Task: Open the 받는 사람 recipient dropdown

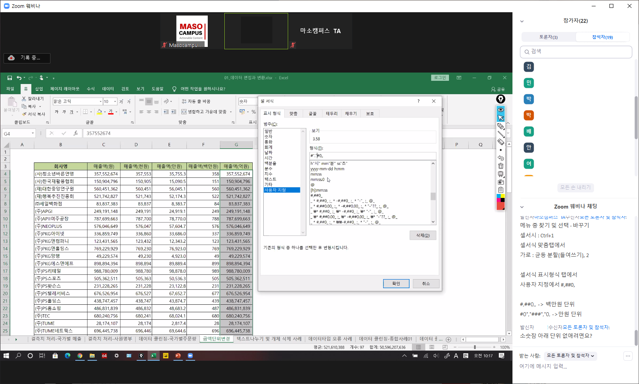Action: click(570, 356)
